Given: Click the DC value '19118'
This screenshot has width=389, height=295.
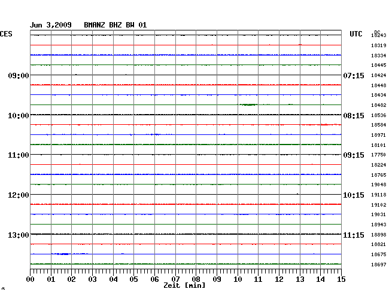Looking at the screenshot, I should 379,195.
